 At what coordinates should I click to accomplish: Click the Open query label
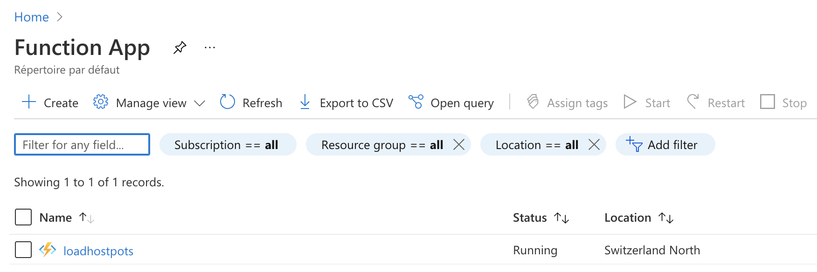[462, 103]
